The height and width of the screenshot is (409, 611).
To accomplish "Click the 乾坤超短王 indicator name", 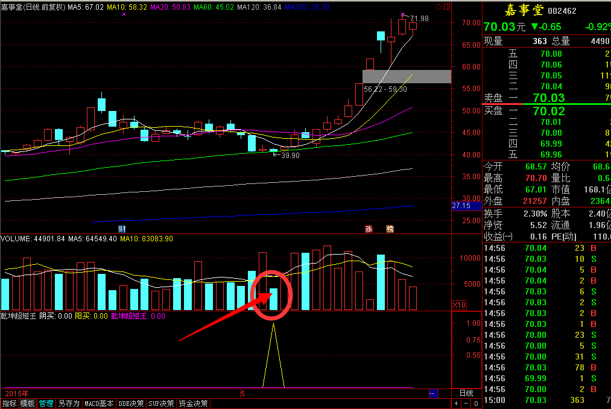I will click(18, 316).
